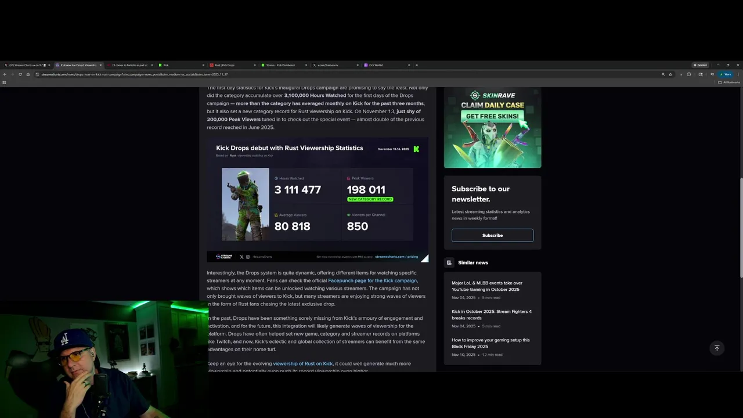
Task: Go back to the previous page
Action: click(x=5, y=74)
